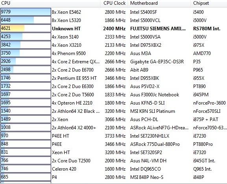Select 'Intel SE7230NH1LX' cell
Screen dimensions: 227x184
click(149, 136)
